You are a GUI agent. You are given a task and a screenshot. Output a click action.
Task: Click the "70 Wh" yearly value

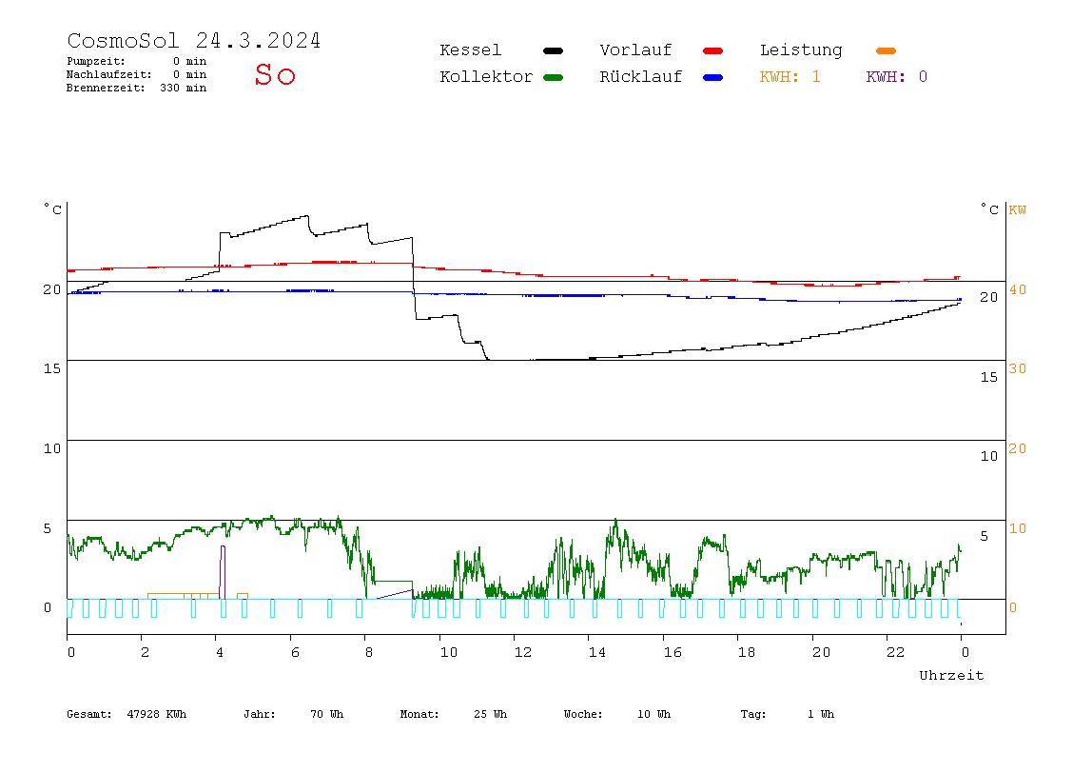pyautogui.click(x=326, y=714)
